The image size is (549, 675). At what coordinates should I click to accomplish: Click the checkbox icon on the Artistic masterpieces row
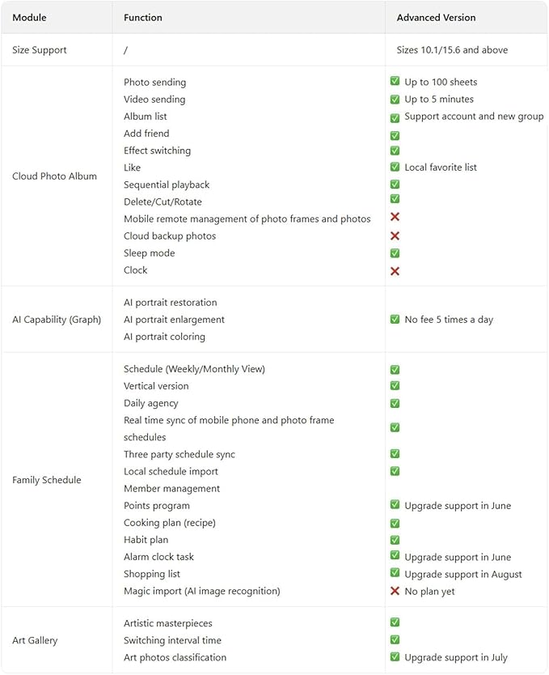point(395,622)
